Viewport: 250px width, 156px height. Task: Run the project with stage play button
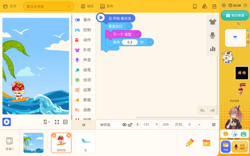tap(7, 122)
